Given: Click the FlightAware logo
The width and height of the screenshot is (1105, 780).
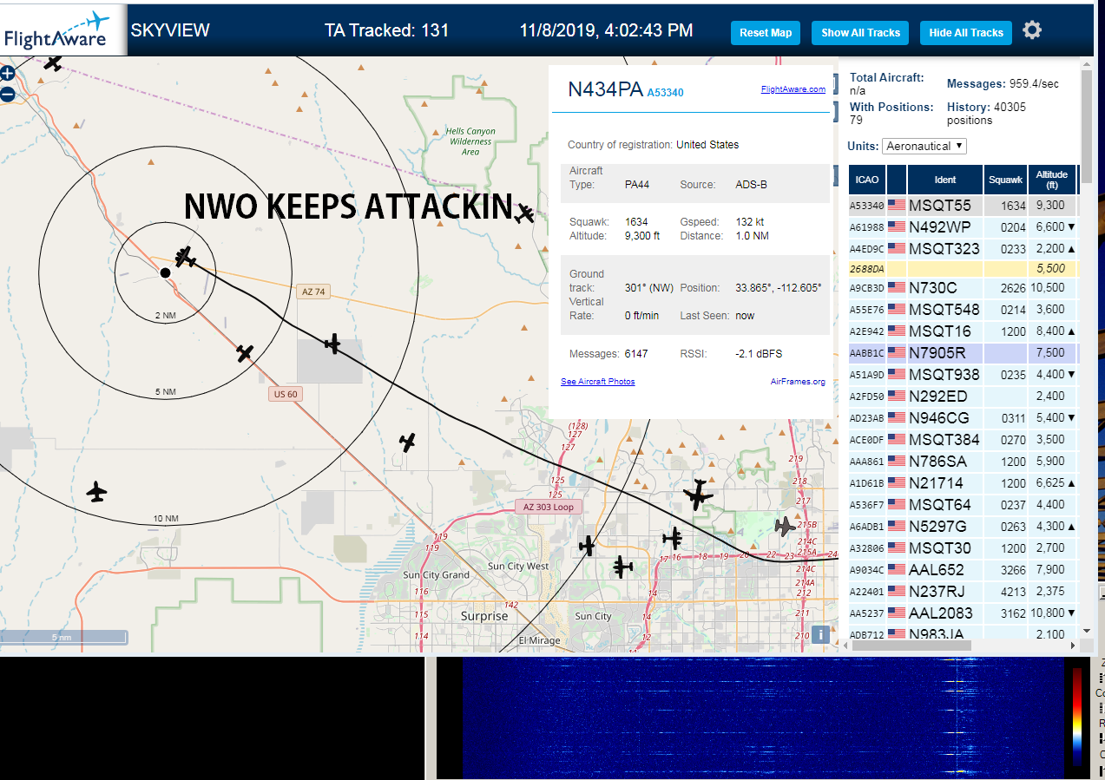Looking at the screenshot, I should (64, 30).
